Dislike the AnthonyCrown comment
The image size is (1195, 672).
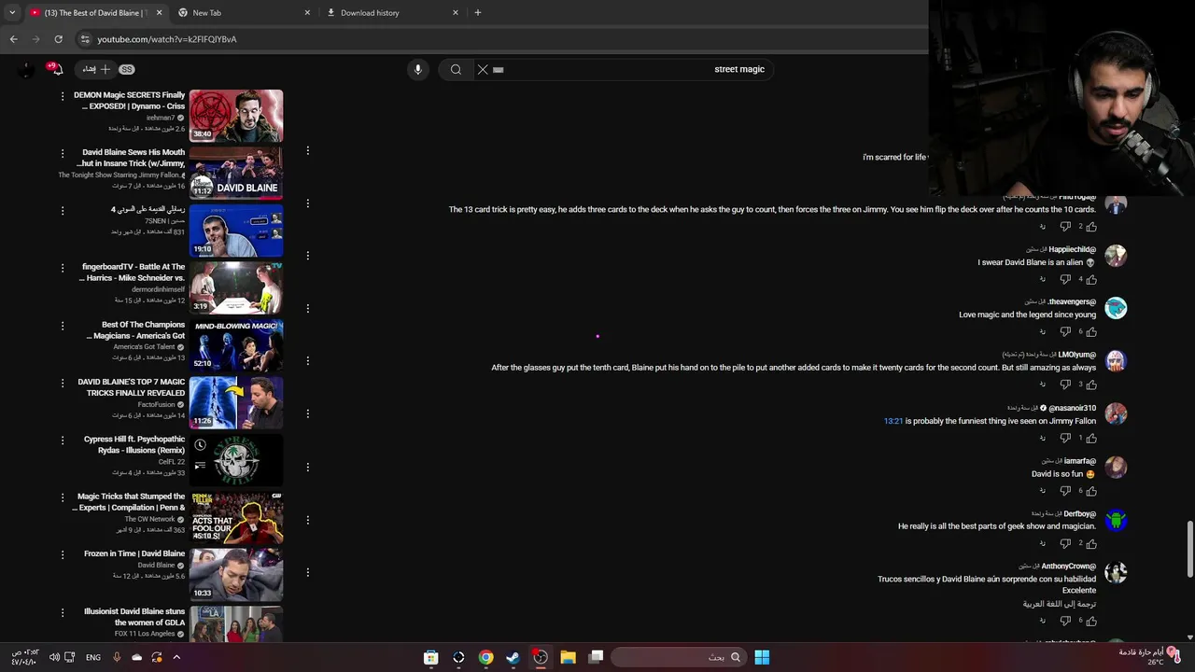[1065, 621]
